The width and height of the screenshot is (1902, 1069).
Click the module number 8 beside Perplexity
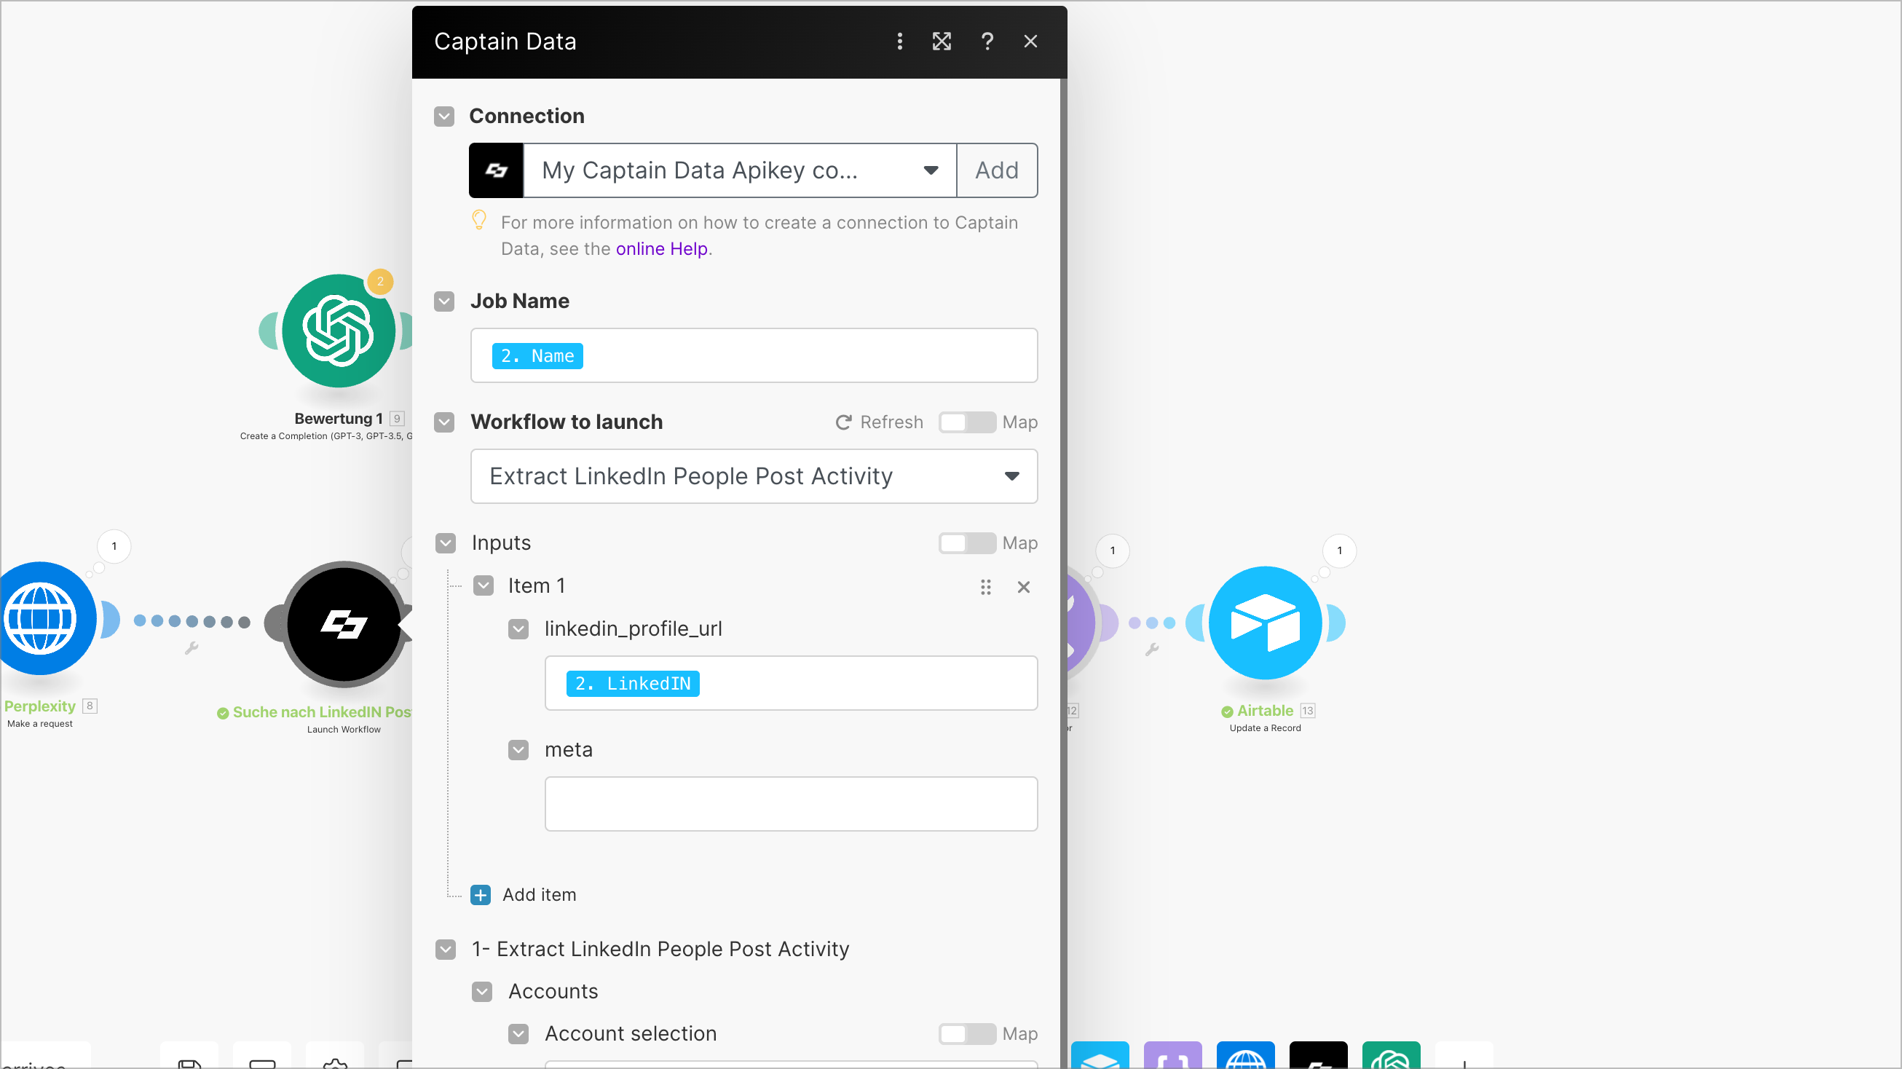click(90, 706)
